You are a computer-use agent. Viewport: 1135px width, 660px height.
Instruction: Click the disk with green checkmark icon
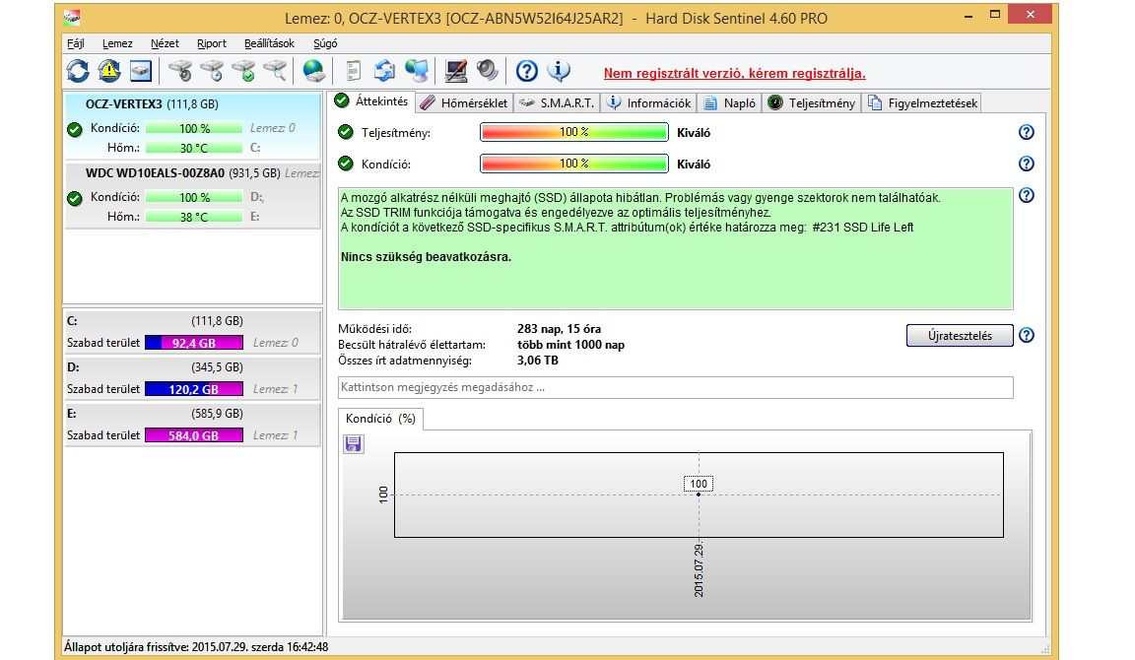click(x=243, y=71)
